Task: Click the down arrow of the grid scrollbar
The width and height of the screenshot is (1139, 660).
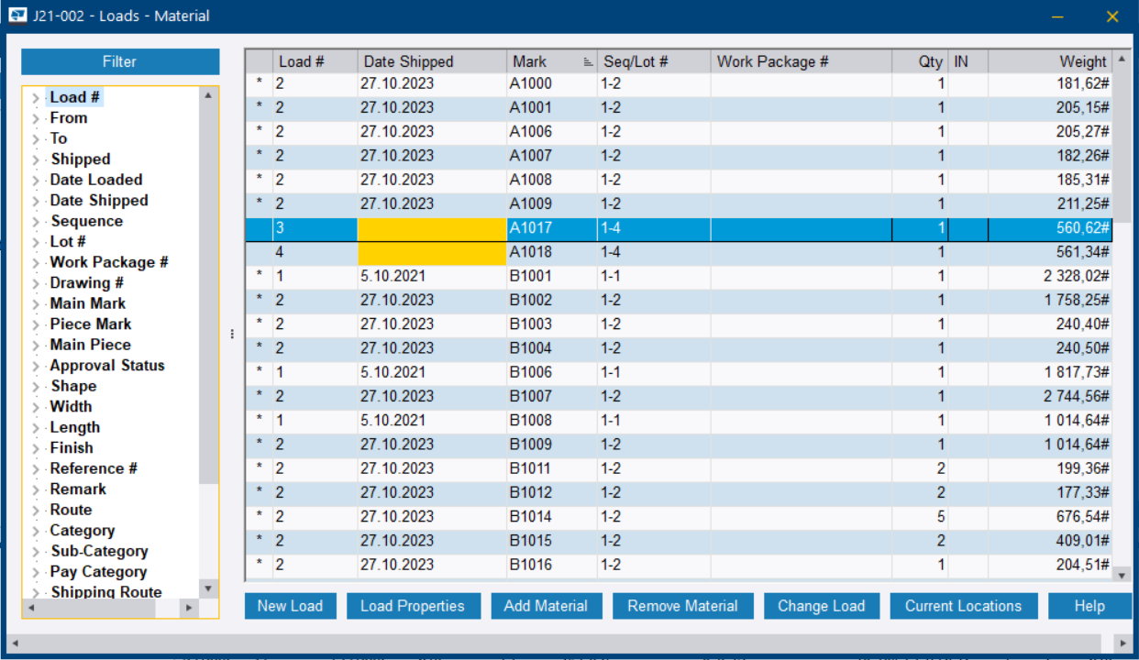Action: pyautogui.click(x=1120, y=573)
